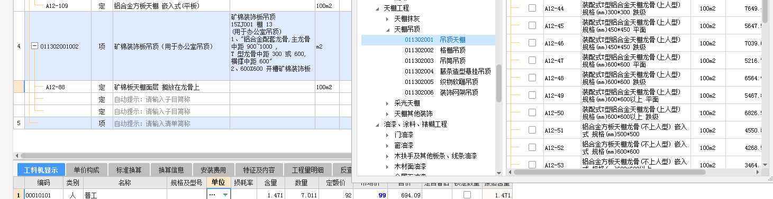
Task: Click the ellipsis button in the 单位 cell
Action: [x=213, y=195]
